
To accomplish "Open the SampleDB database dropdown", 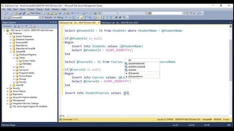I will click(38, 17).
